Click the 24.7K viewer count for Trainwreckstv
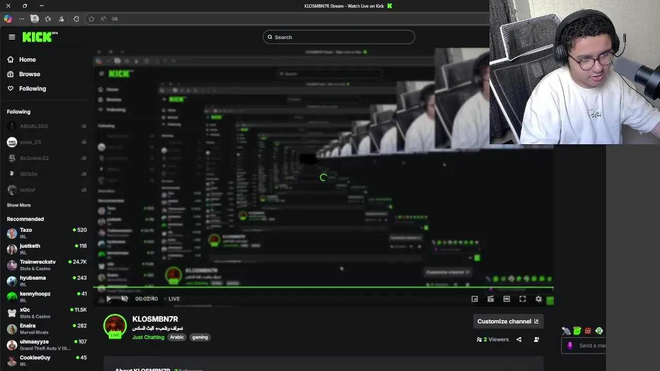Image resolution: width=660 pixels, height=371 pixels. click(x=78, y=262)
